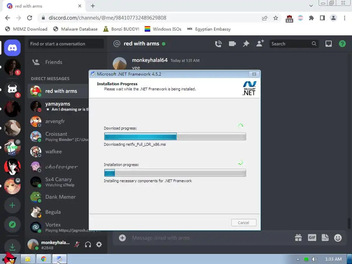Click the Angry Birds start button

(9, 258)
